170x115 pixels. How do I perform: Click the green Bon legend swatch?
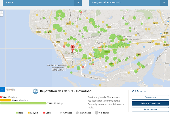pyautogui.click(x=17, y=113)
